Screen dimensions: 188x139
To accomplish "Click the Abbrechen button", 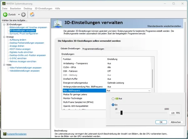I will [x=176, y=122].
